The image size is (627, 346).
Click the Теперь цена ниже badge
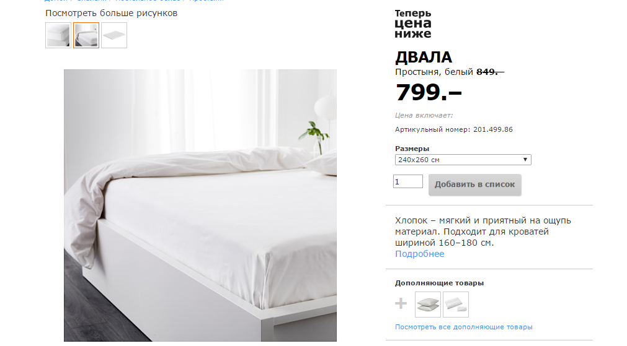coord(413,24)
